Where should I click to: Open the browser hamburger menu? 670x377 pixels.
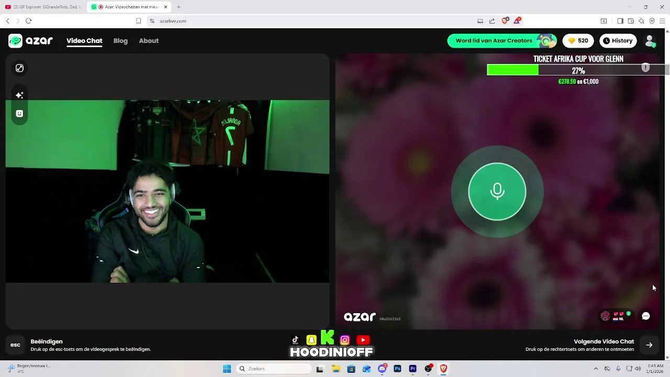click(662, 21)
